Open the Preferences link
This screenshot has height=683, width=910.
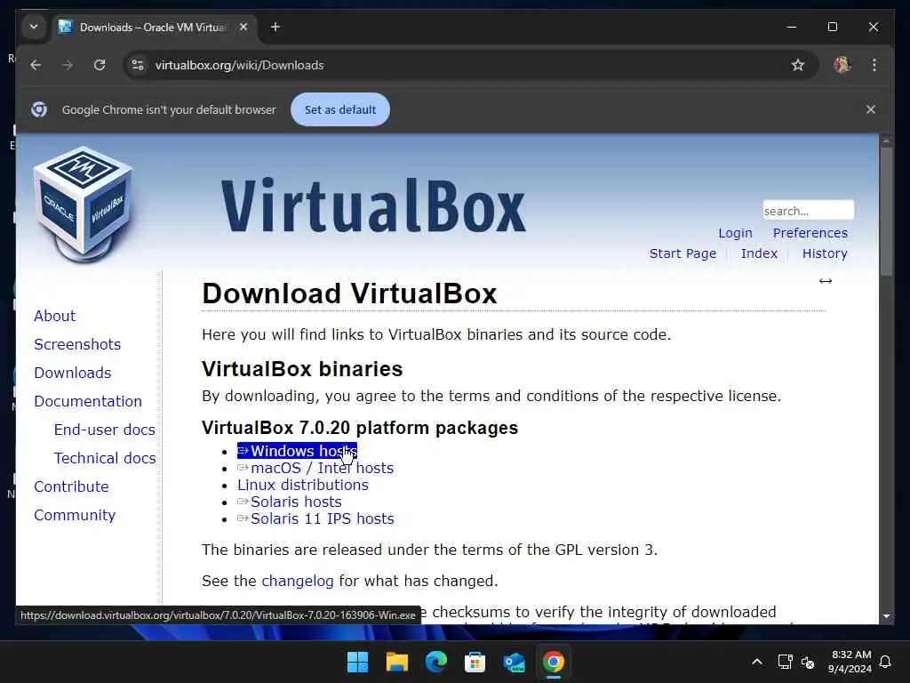810,233
